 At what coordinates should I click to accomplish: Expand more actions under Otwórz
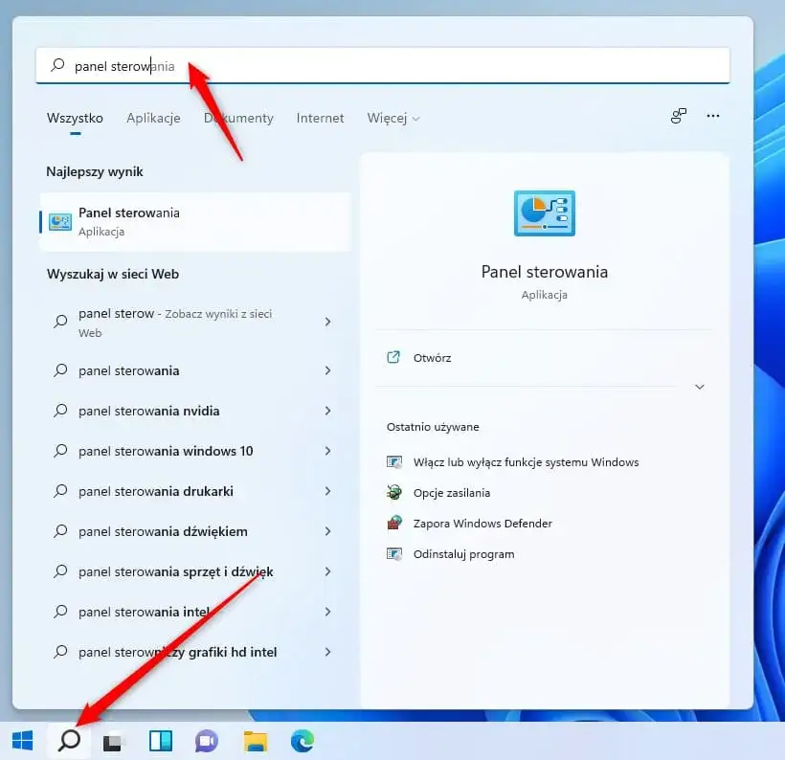699,387
